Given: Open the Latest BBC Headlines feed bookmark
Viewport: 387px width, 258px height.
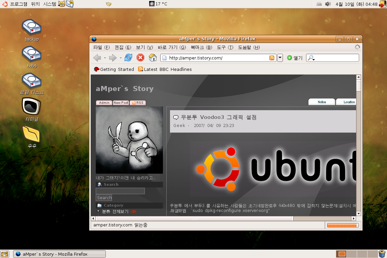Looking at the screenshot, I should [x=165, y=70].
